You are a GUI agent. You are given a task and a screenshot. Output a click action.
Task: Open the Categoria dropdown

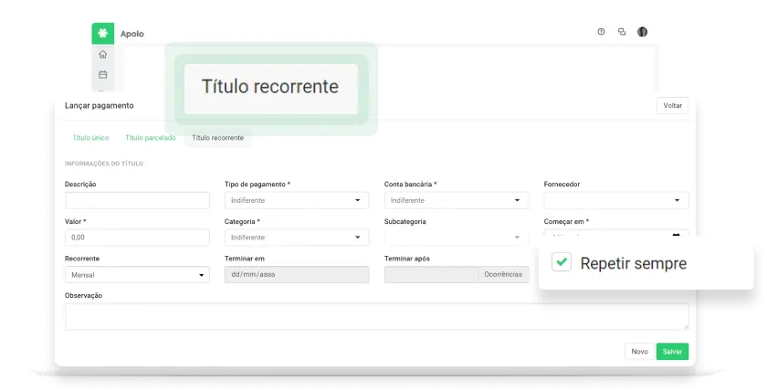[x=296, y=238]
